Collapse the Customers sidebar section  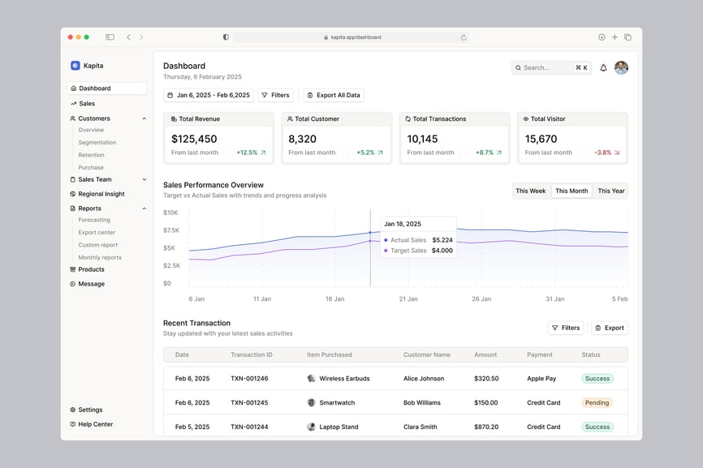click(x=144, y=118)
